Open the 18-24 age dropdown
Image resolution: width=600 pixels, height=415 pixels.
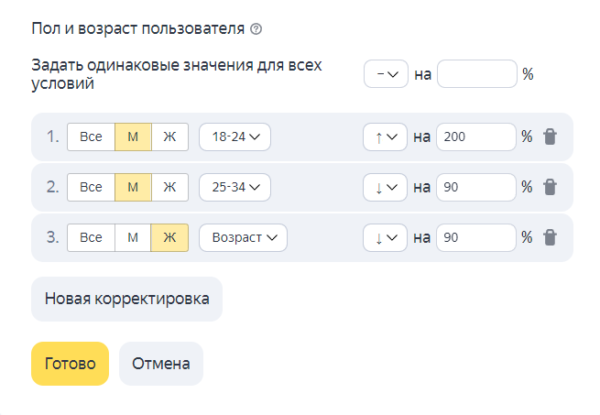[x=235, y=137]
